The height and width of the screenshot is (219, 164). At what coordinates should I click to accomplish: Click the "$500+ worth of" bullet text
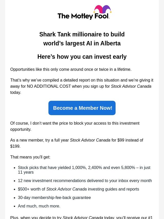(x=31, y=189)
